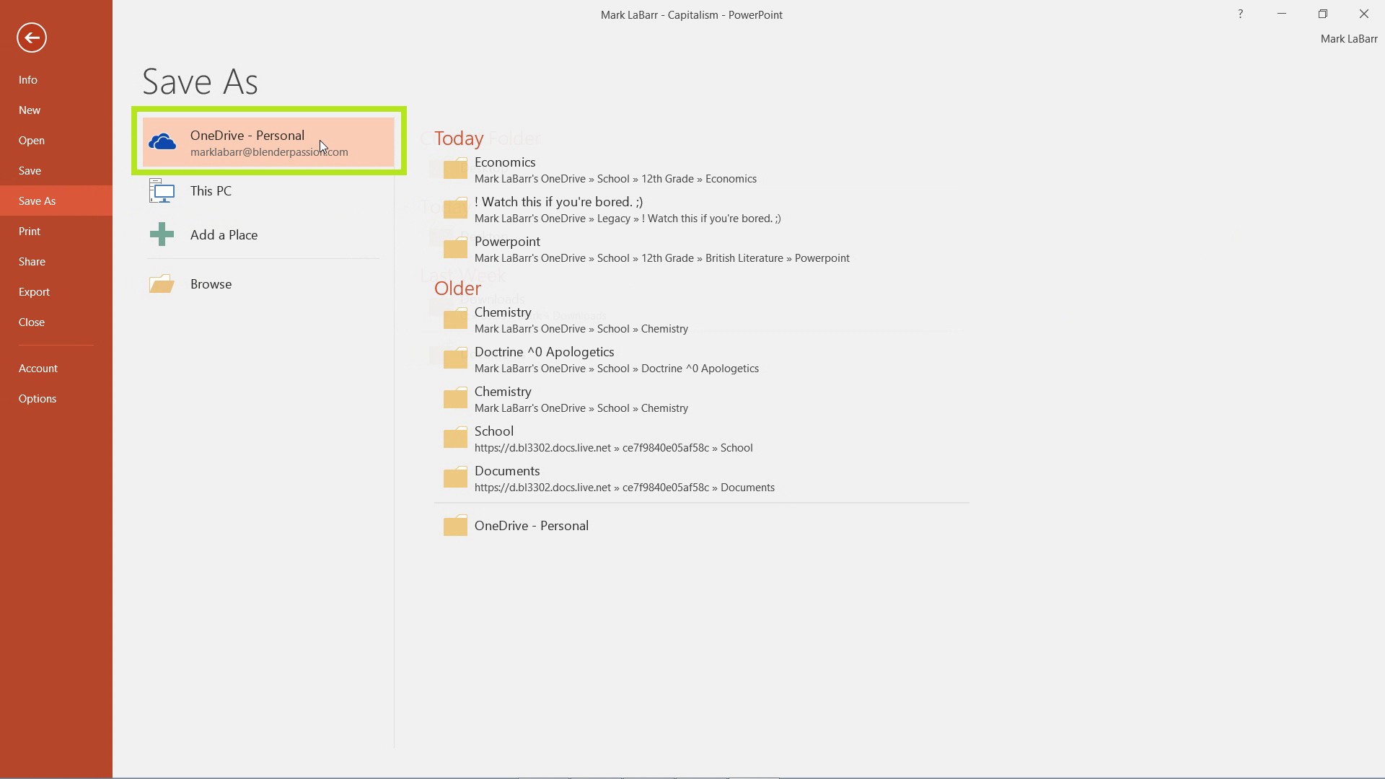Click the help question mark icon

coord(1239,13)
